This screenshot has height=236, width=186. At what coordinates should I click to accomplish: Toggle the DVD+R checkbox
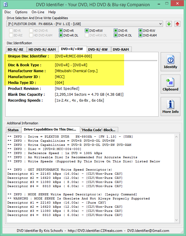click(x=61, y=31)
